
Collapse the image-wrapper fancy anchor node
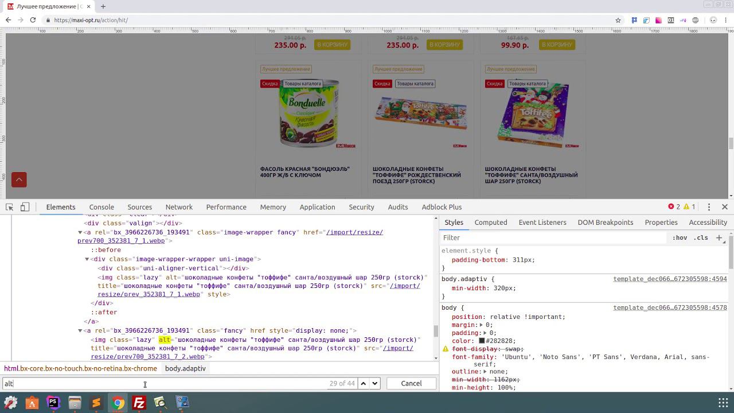coord(80,232)
